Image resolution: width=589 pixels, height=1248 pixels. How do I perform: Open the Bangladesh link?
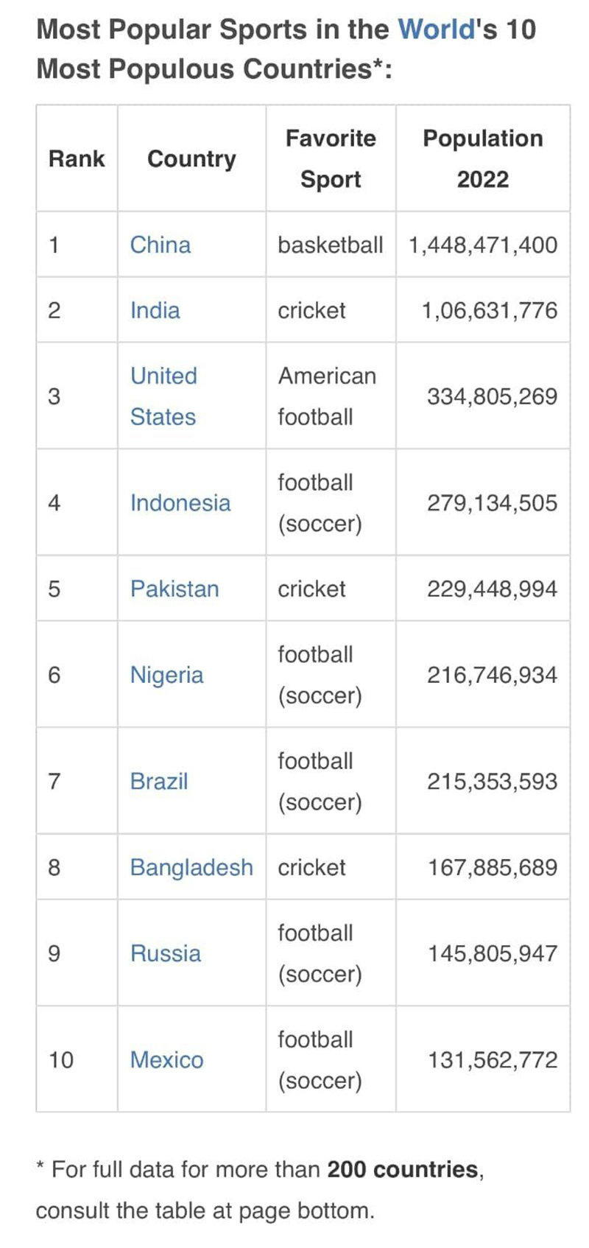click(x=191, y=867)
